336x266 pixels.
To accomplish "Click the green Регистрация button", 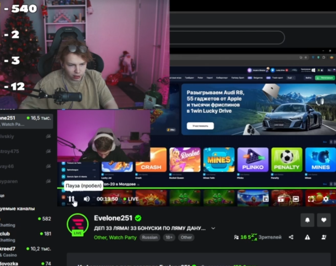I will point(325,78).
